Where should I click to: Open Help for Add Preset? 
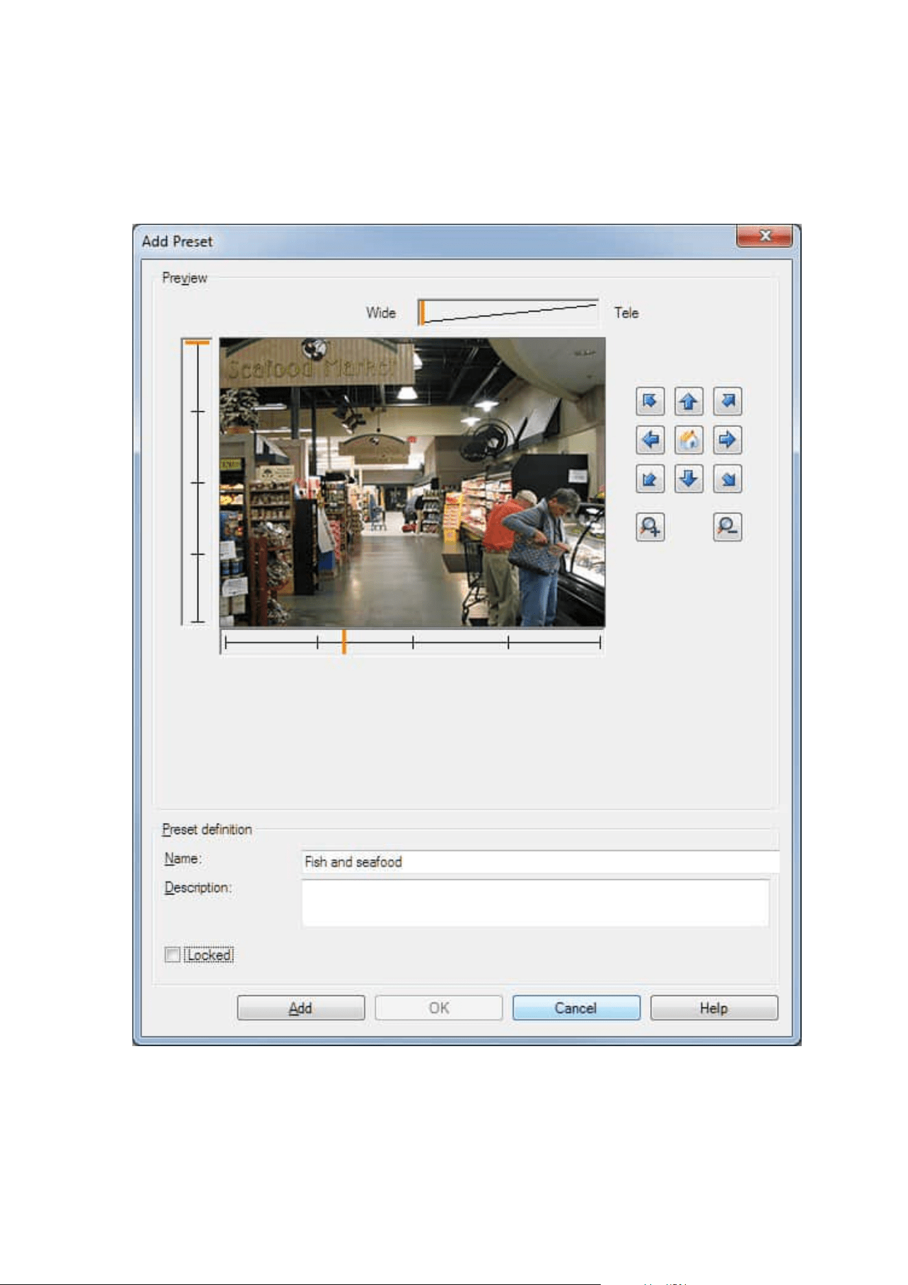pyautogui.click(x=714, y=1008)
